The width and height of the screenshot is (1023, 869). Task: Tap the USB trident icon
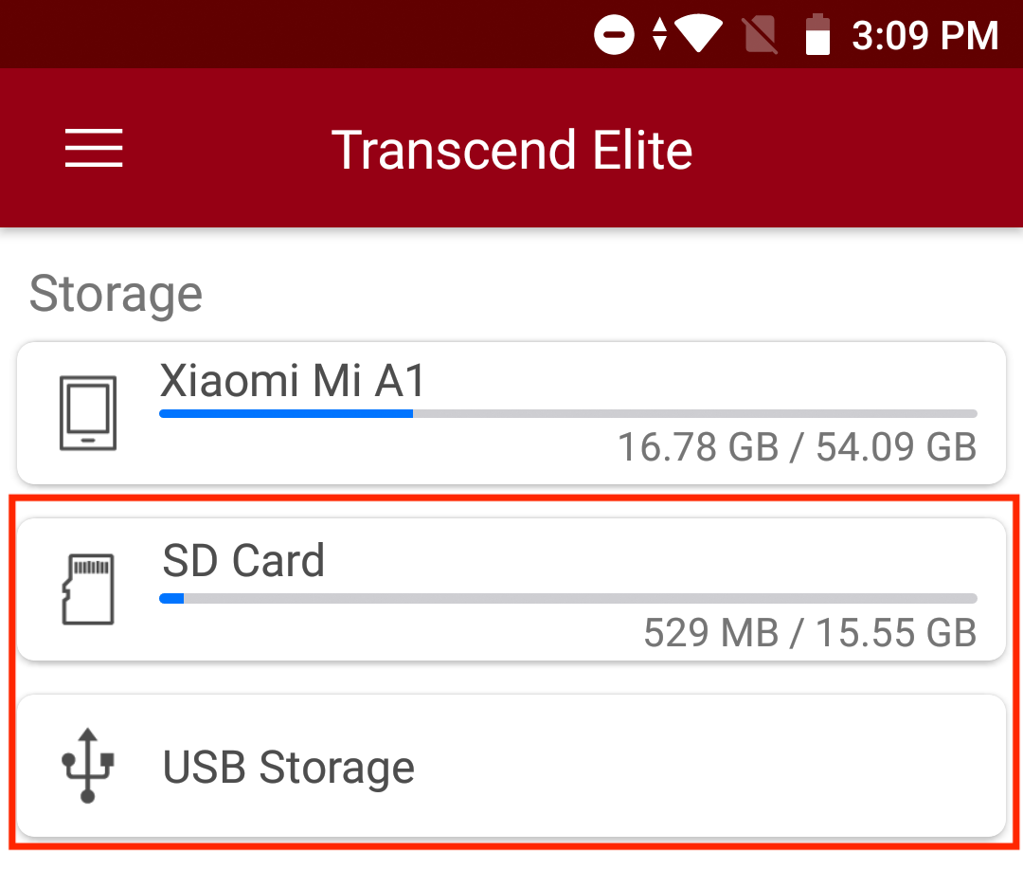click(88, 765)
